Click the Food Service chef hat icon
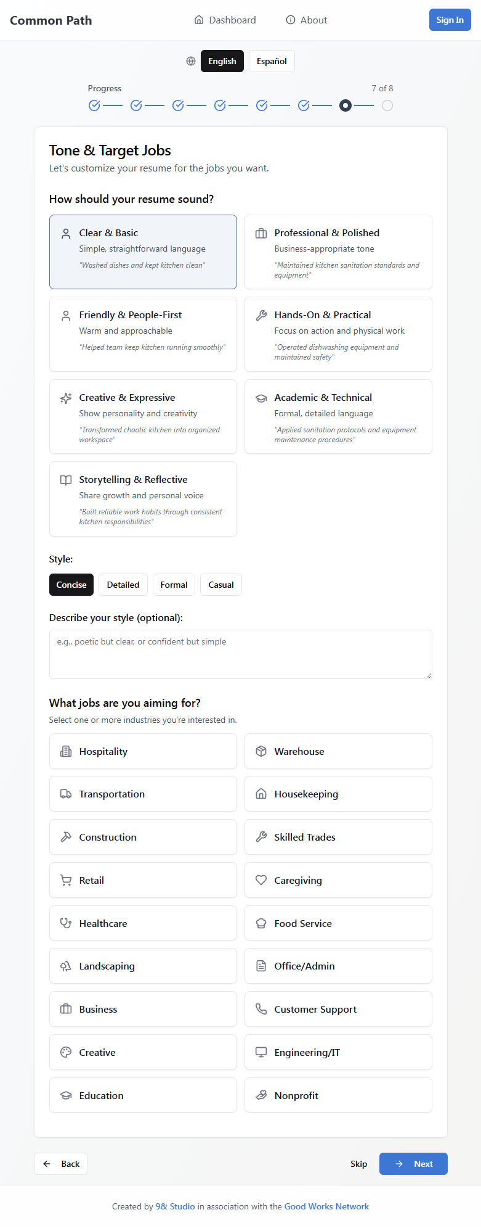Screen dimensions: 481x1231 coord(261,923)
